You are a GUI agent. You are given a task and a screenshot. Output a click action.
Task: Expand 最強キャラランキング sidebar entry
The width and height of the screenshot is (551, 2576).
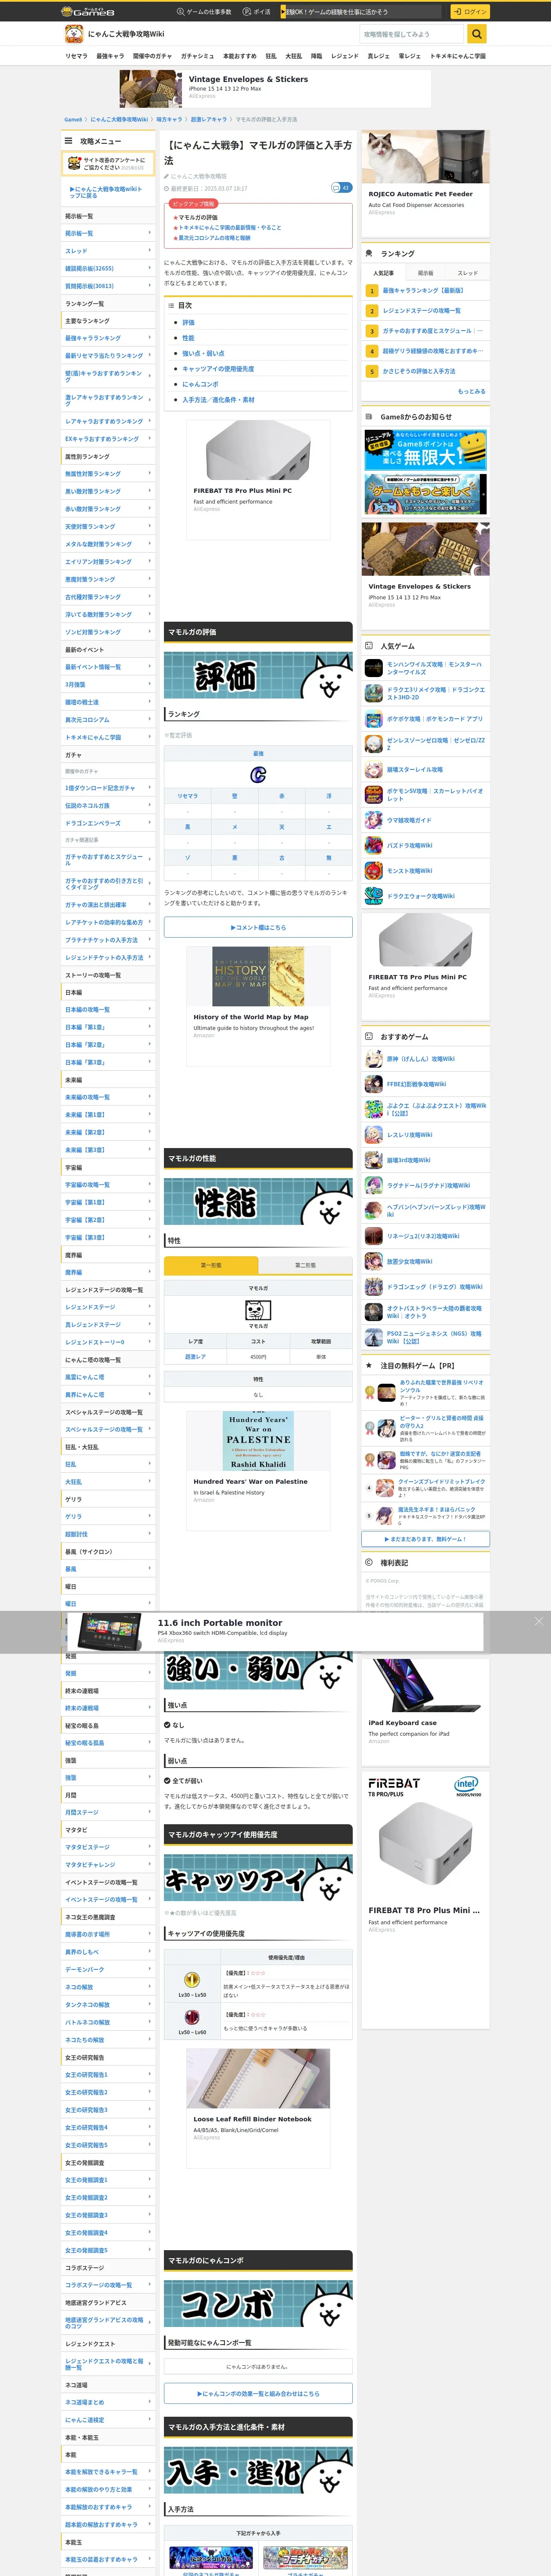click(108, 338)
